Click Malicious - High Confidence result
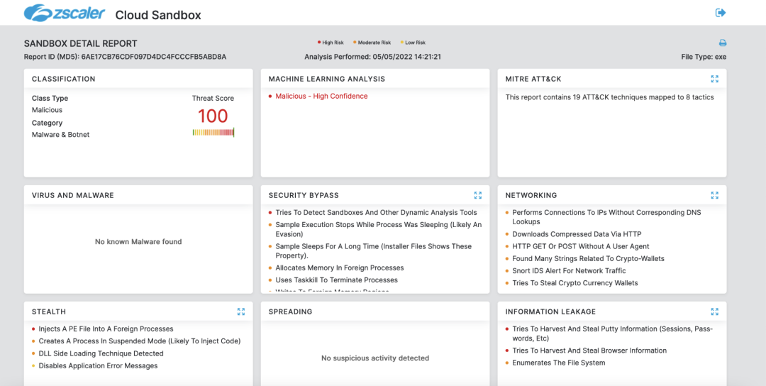 pos(321,96)
